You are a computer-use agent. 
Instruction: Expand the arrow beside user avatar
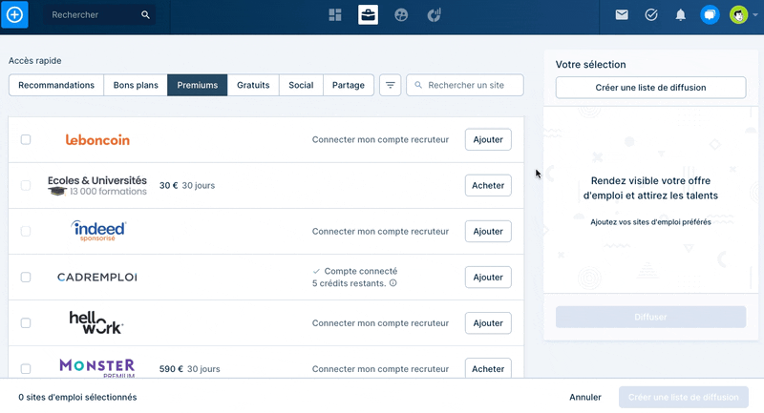point(754,15)
